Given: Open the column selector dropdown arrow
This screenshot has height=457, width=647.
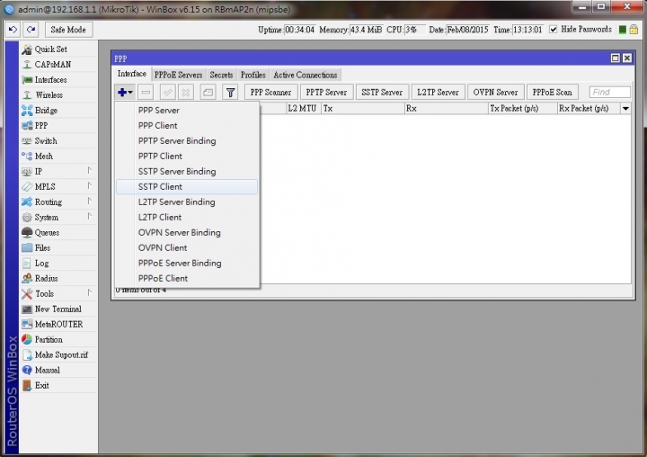Looking at the screenshot, I should pyautogui.click(x=626, y=109).
